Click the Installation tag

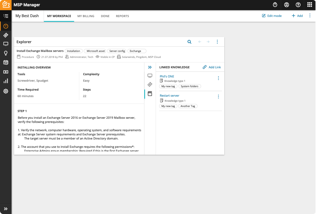[x=74, y=51]
